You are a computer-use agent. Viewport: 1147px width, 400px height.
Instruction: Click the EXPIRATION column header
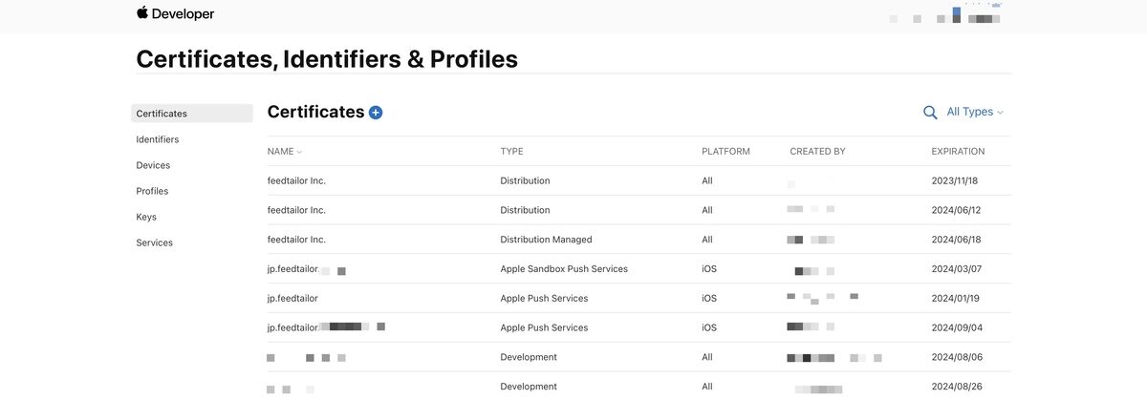[958, 152]
